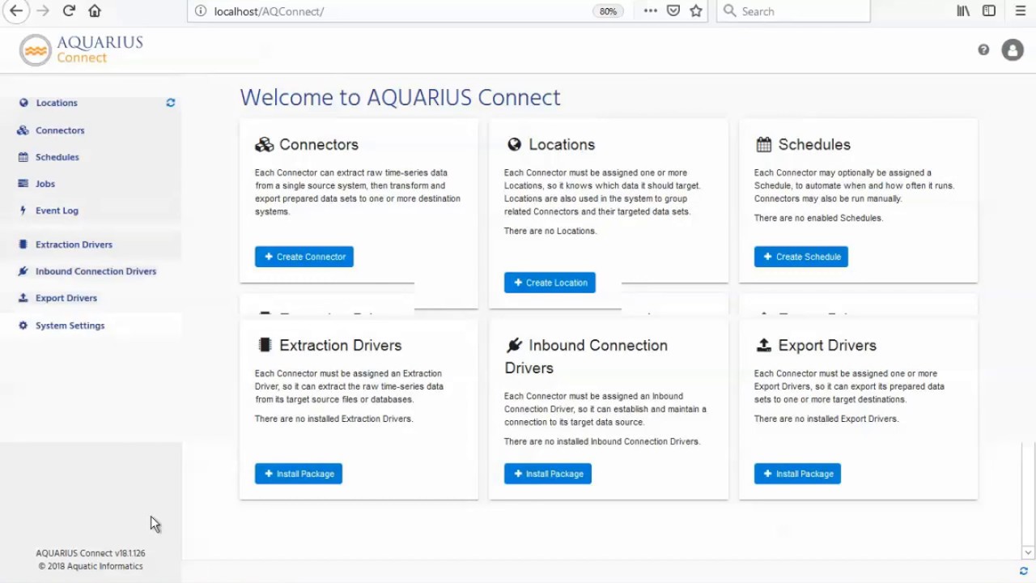Image resolution: width=1036 pixels, height=583 pixels.
Task: Show site information icon in address bar
Action: point(201,11)
